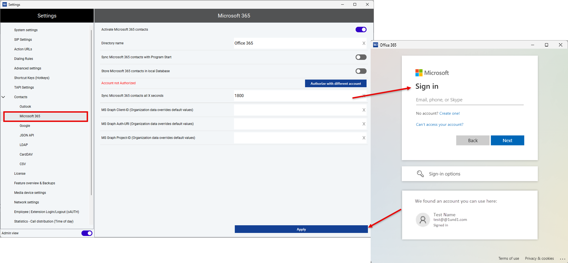The image size is (568, 263).
Task: Clear the Directory name field with X icon
Action: click(x=364, y=43)
